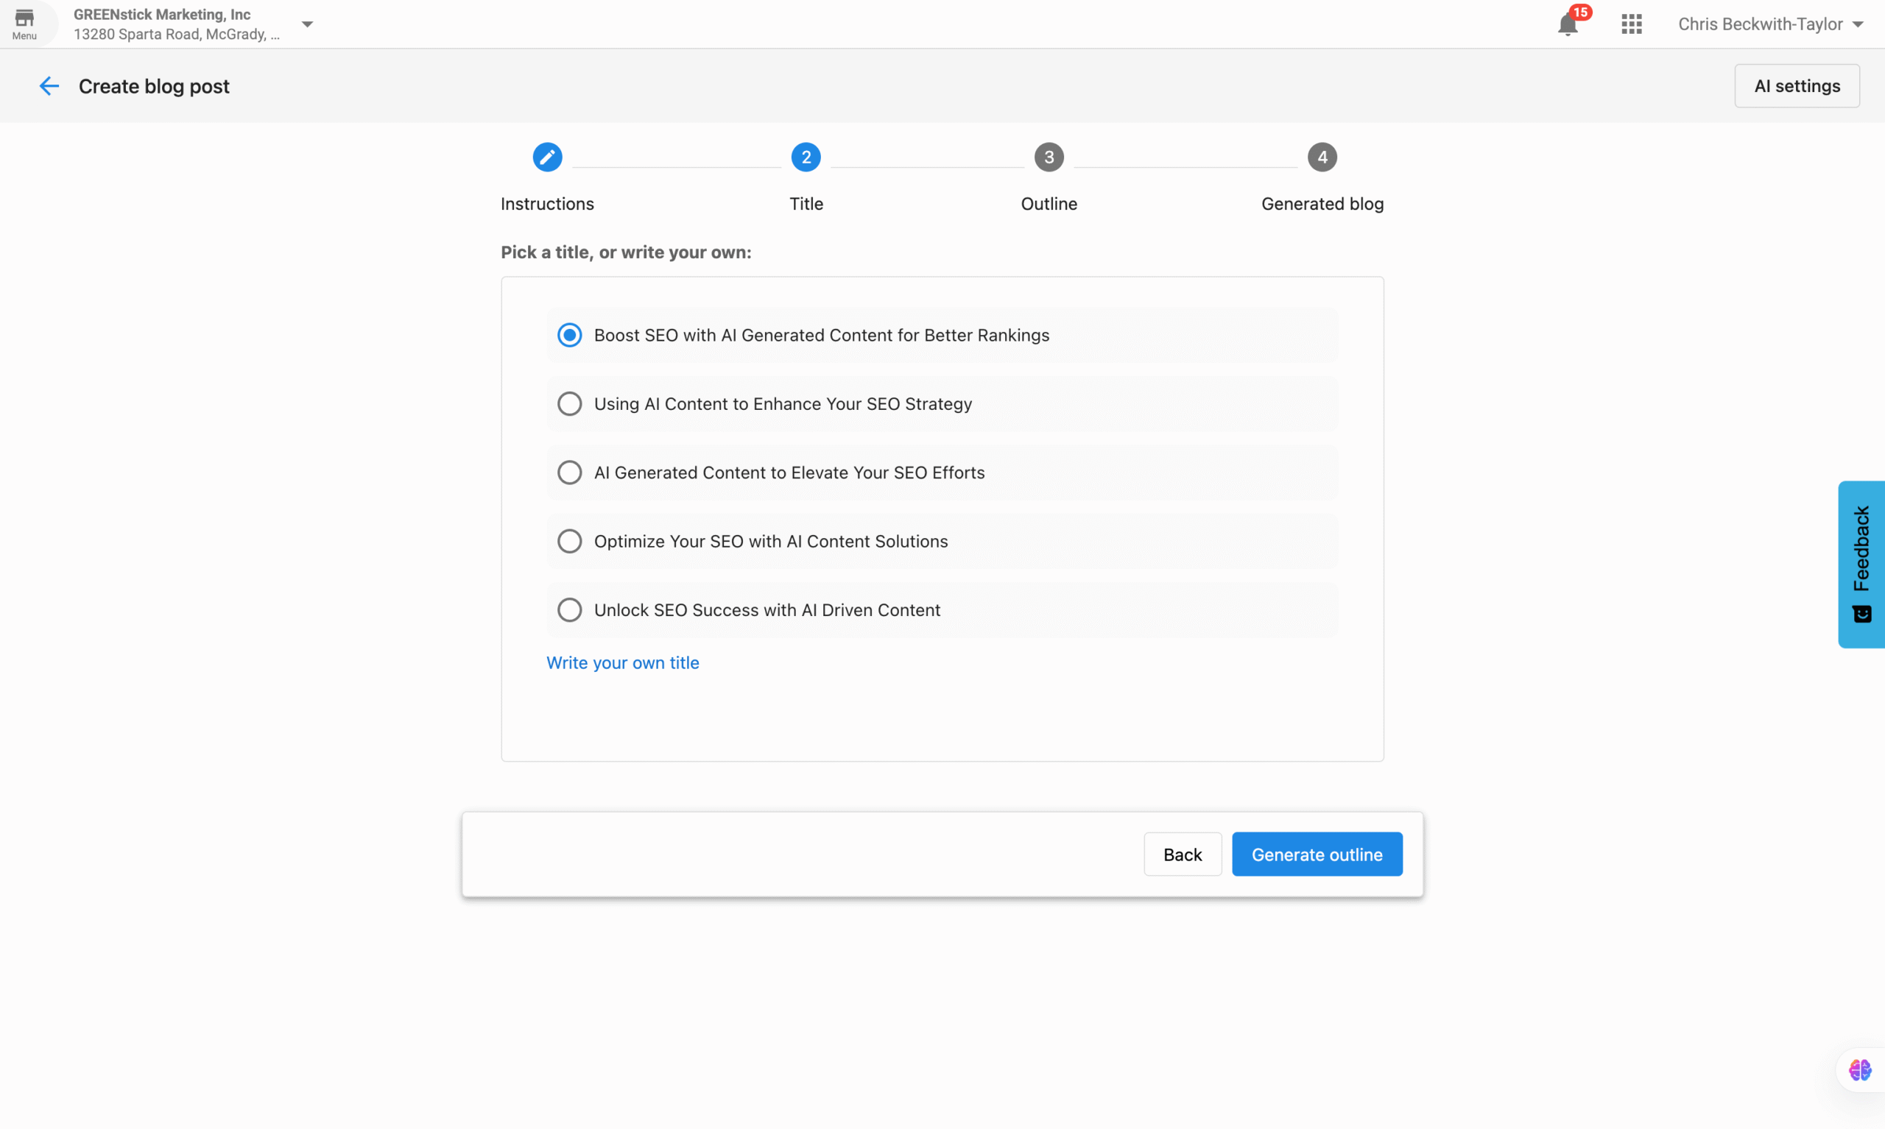This screenshot has height=1129, width=1885.
Task: Open the store Menu icon
Action: pyautogui.click(x=24, y=23)
